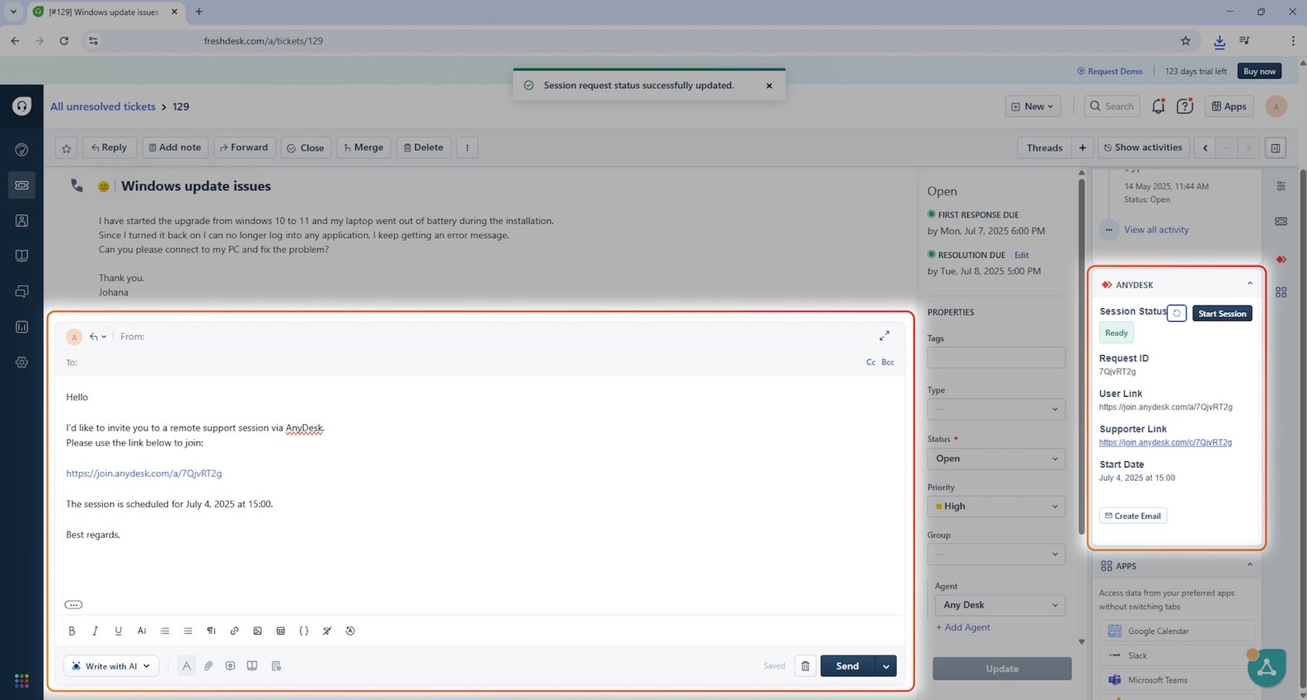Forward the ticket

point(244,147)
